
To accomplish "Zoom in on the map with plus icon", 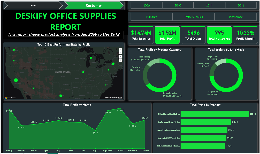I will tap(120, 49).
